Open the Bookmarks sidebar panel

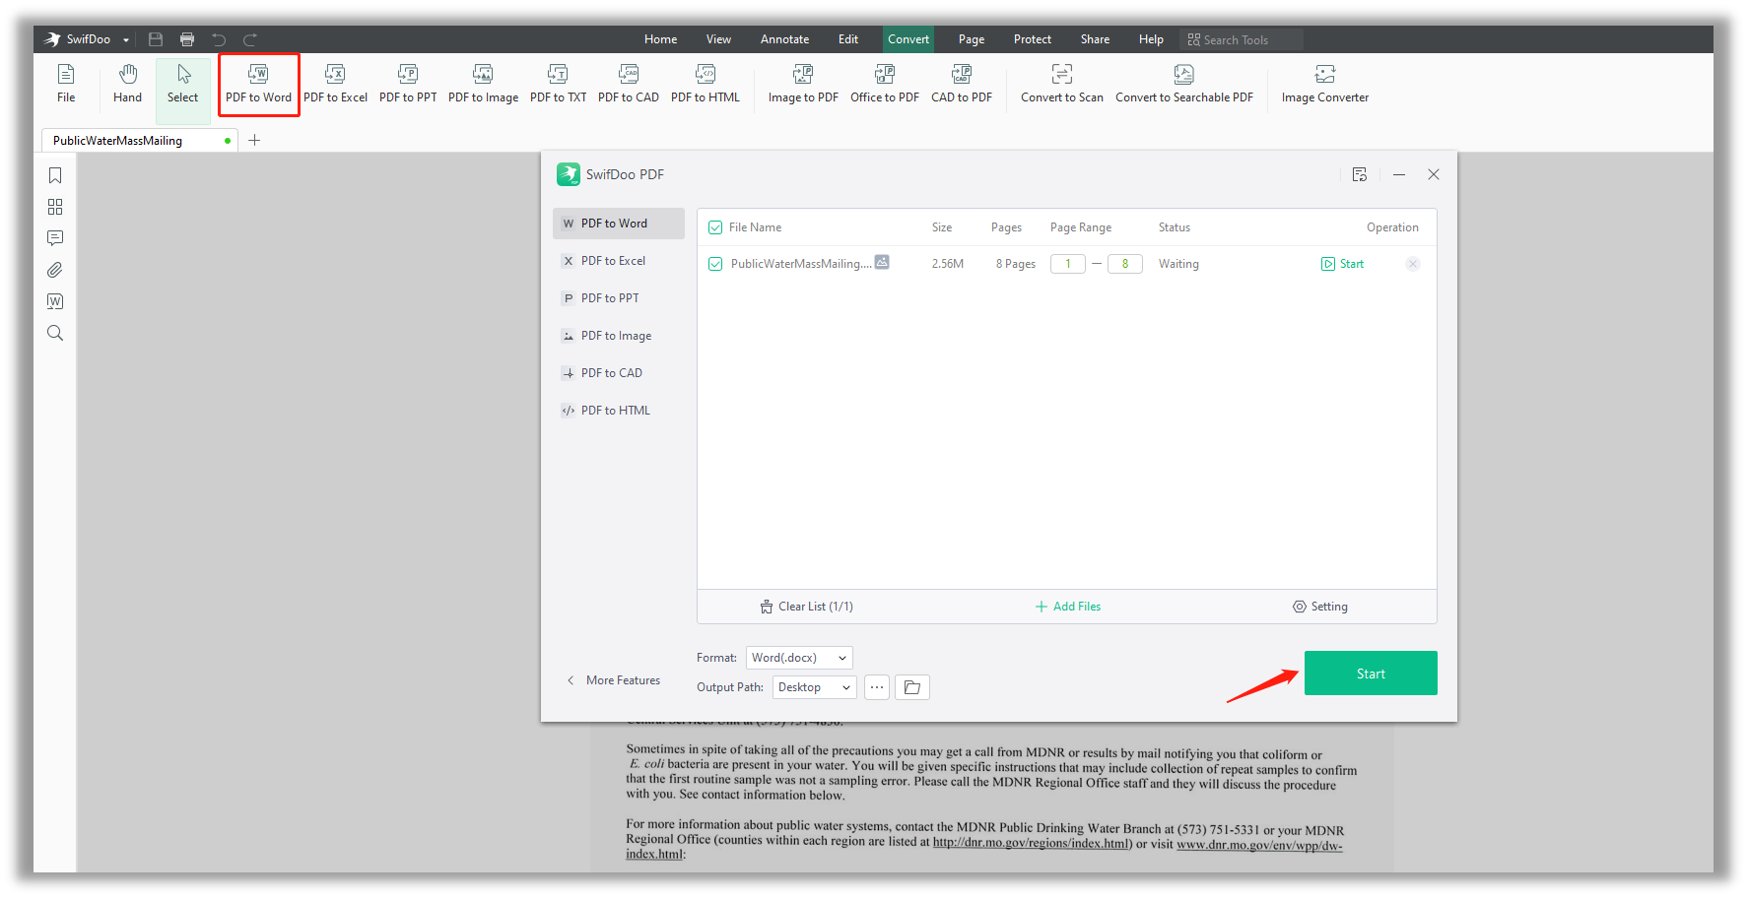pos(55,175)
